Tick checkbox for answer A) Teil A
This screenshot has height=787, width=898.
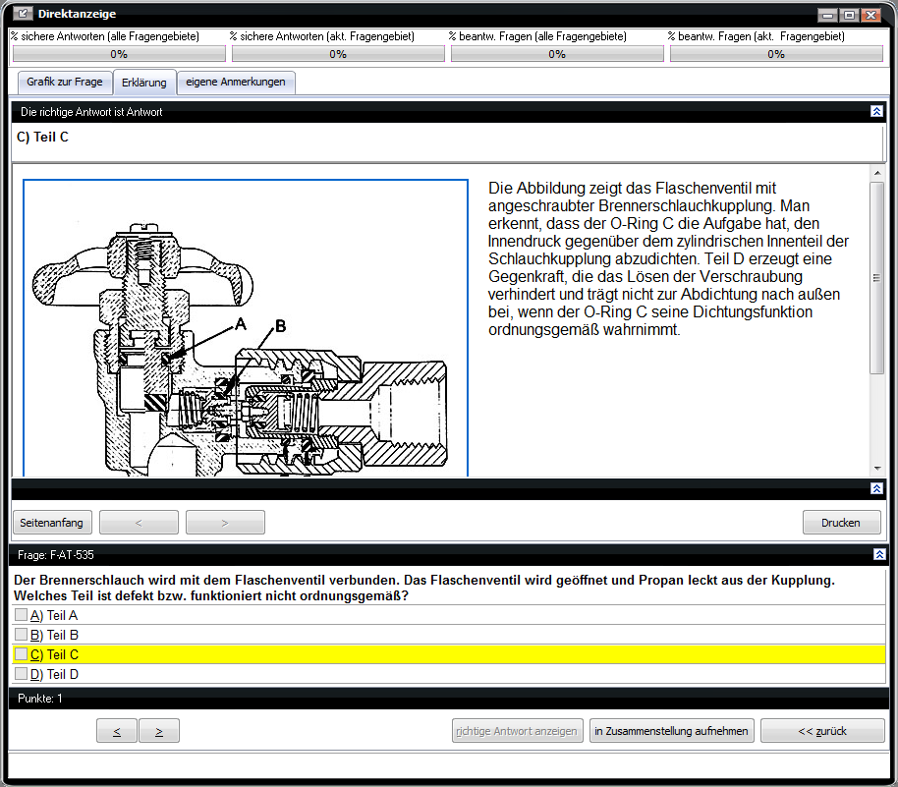(21, 615)
